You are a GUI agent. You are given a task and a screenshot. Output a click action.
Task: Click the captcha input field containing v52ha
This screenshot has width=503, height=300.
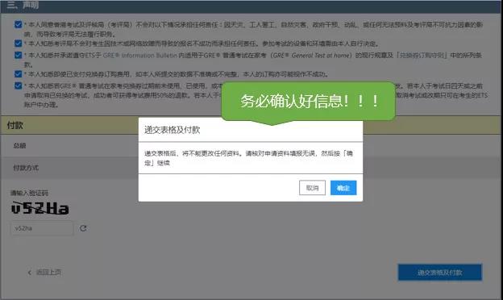coord(43,228)
